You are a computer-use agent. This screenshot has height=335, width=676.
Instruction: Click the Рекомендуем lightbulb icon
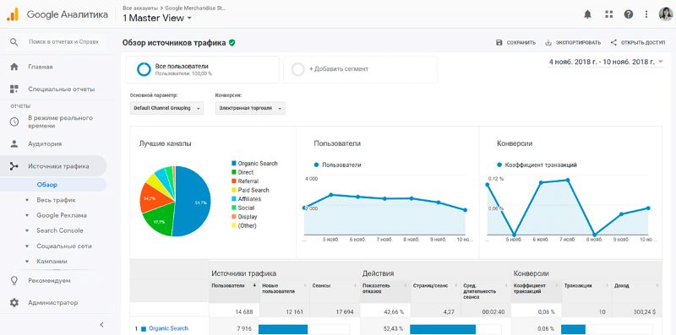coord(14,280)
